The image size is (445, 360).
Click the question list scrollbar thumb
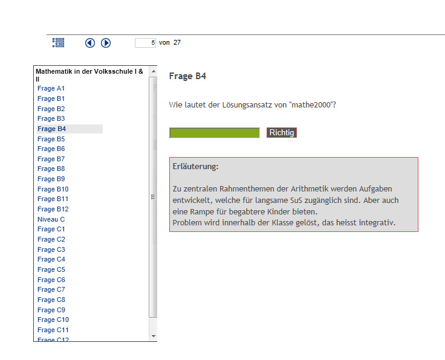coord(153,197)
